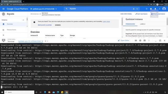Add a new Cloud Shell session tab
The image size is (168, 94).
point(45,41)
